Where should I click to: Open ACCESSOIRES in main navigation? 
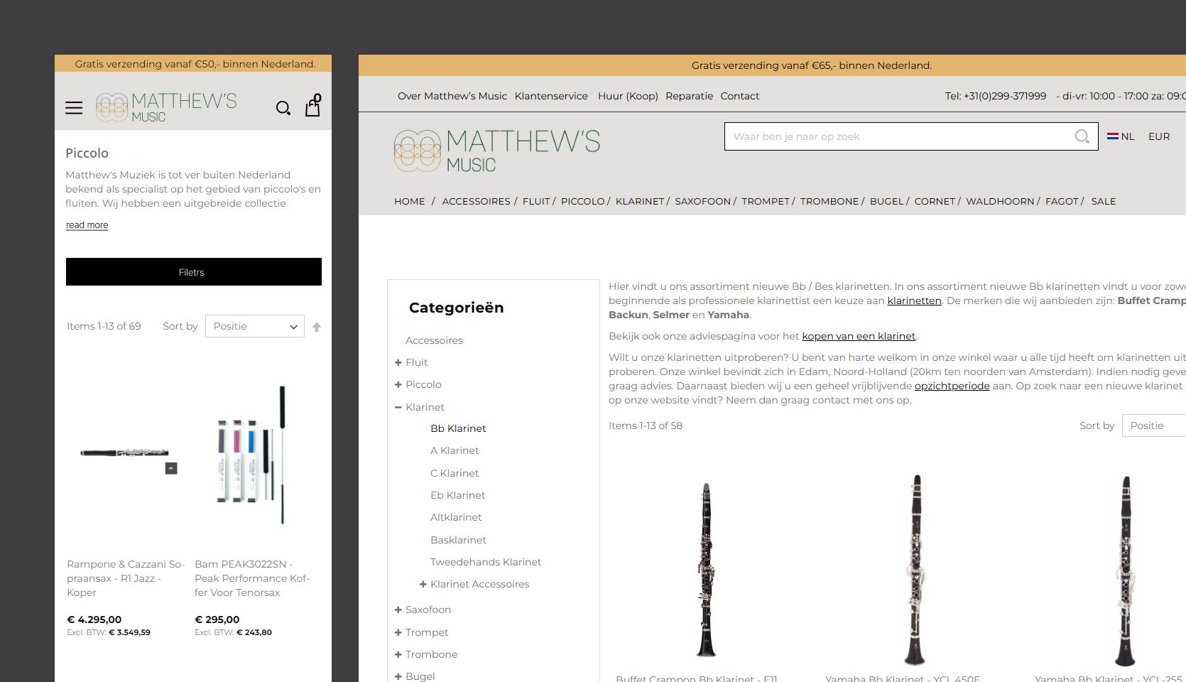tap(477, 202)
